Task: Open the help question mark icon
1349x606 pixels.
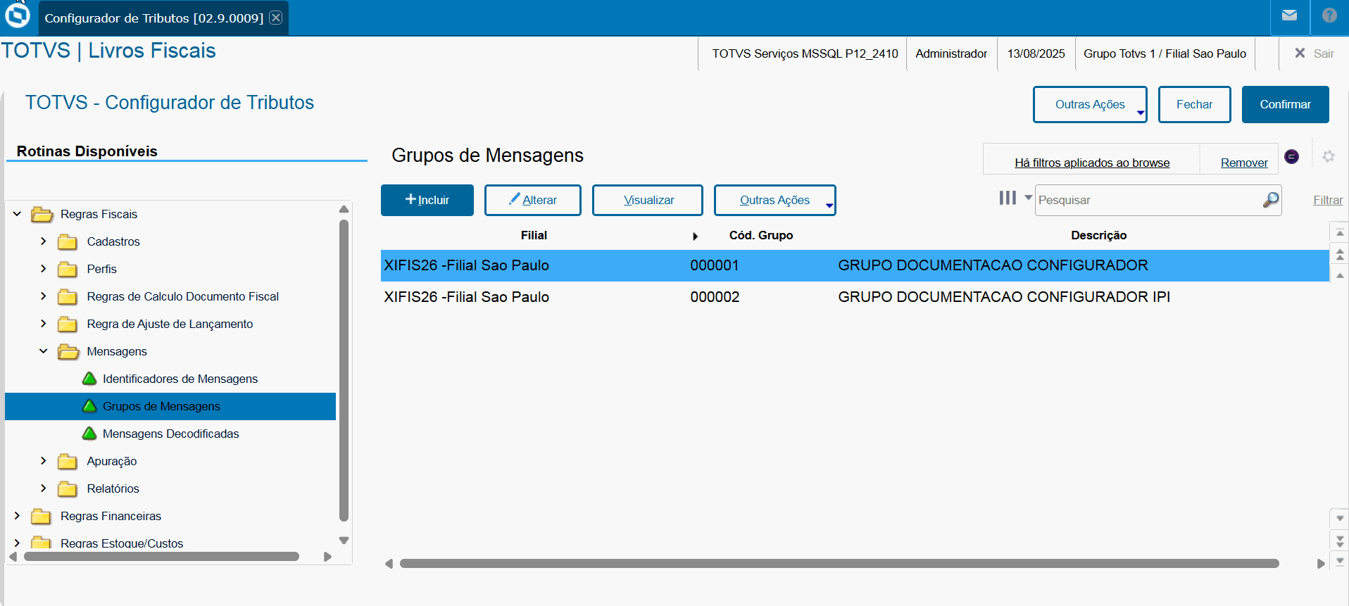Action: [1329, 15]
